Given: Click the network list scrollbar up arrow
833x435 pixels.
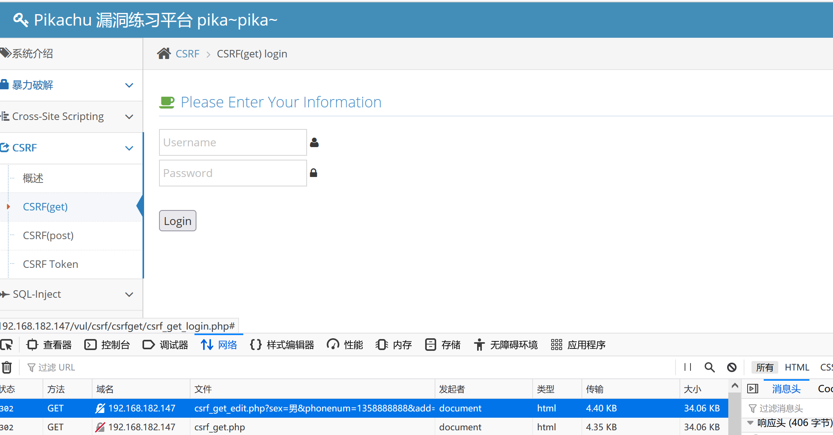Looking at the screenshot, I should point(735,386).
